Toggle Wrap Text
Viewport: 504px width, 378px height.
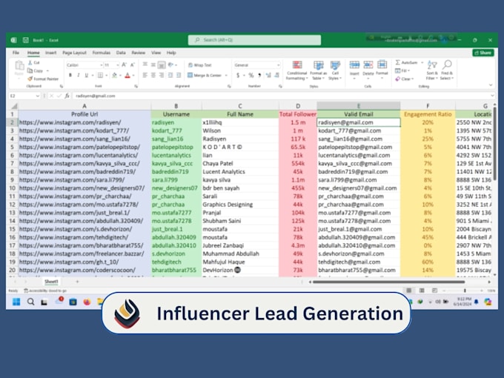pyautogui.click(x=200, y=65)
